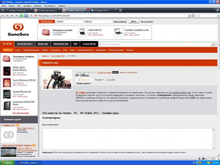The height and width of the screenshot is (165, 220).
Task: Click the rewind navigation arrow
Action: [x=3, y=16]
